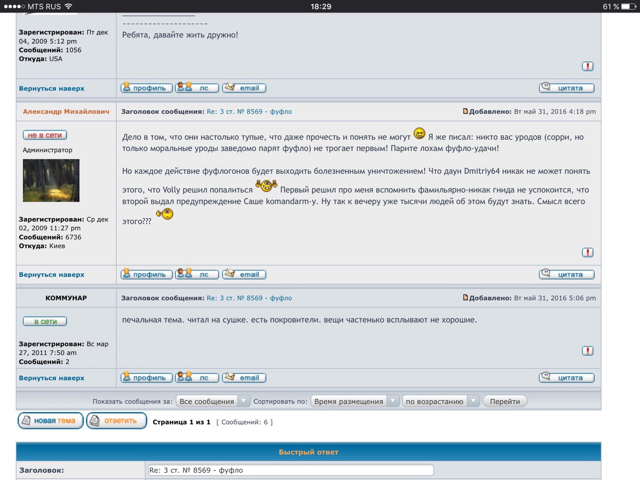This screenshot has height=480, width=640.
Task: Focus the Заголовок quick reply field
Action: coord(291,470)
